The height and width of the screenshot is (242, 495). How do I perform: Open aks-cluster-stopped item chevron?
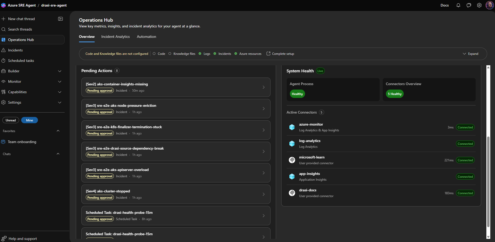pyautogui.click(x=263, y=194)
